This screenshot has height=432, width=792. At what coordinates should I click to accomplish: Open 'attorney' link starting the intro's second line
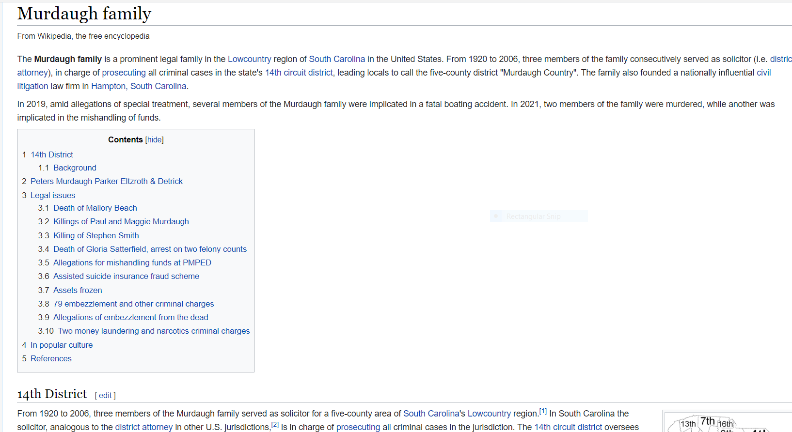pos(32,73)
